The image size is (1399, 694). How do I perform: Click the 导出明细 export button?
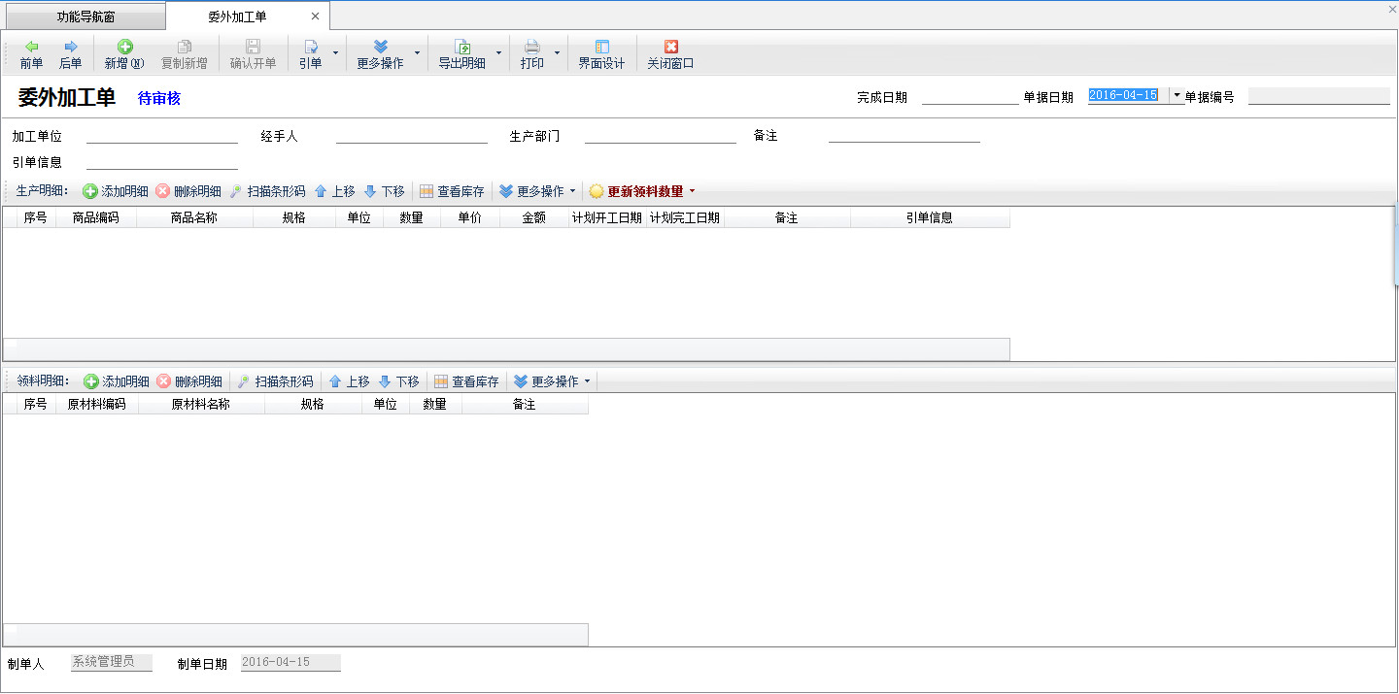[461, 53]
